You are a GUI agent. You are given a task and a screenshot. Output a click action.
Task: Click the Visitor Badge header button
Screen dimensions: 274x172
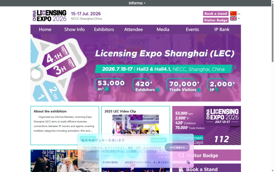(215, 20)
